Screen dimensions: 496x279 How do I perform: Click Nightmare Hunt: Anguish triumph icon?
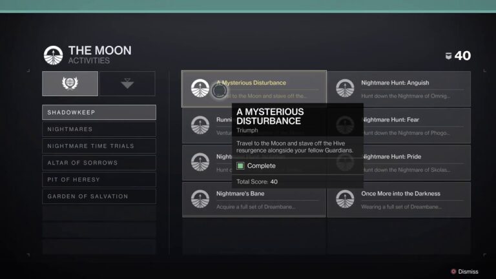pos(345,88)
